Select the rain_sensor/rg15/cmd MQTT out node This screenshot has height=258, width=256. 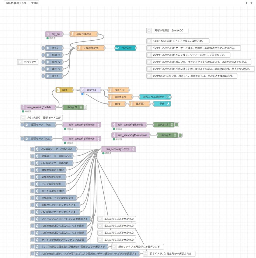(x=118, y=149)
